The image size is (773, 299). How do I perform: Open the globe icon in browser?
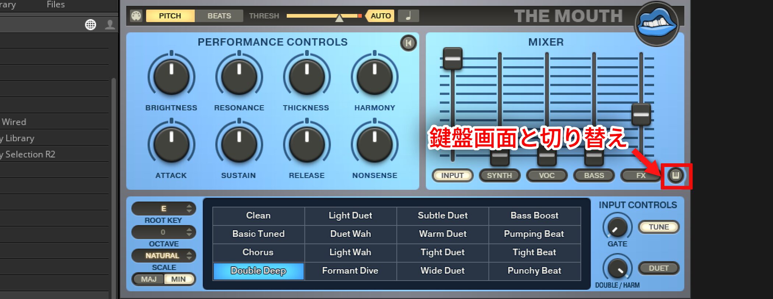click(x=91, y=25)
